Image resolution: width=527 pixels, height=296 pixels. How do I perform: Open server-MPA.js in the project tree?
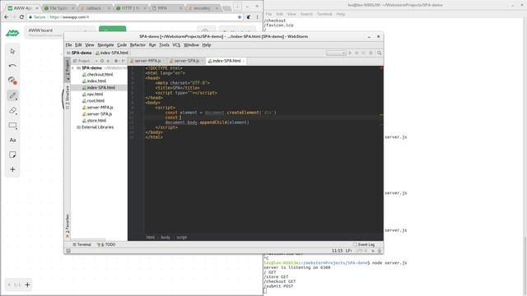97,108
